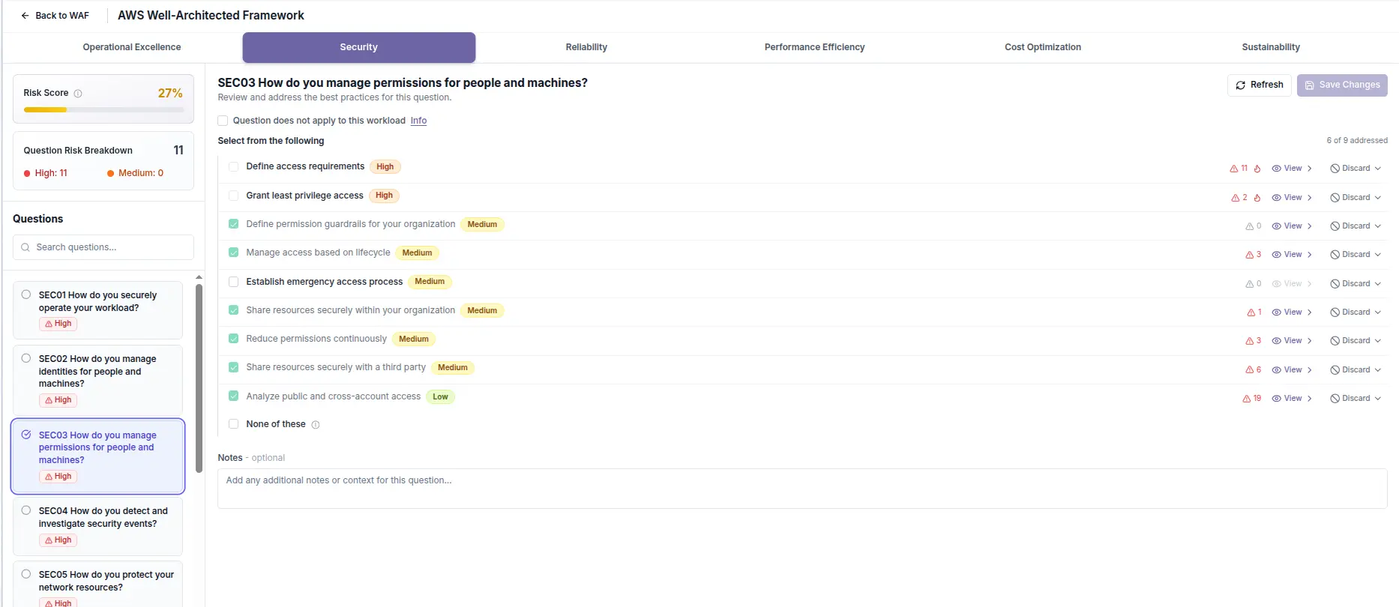Open Discard dropdown for Share resources within organization
Image resolution: width=1399 pixels, height=607 pixels.
tap(1356, 312)
